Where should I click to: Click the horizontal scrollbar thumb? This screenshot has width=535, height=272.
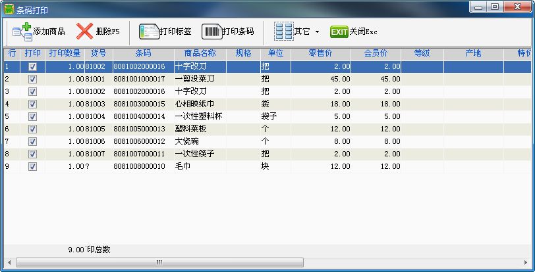pos(159,262)
